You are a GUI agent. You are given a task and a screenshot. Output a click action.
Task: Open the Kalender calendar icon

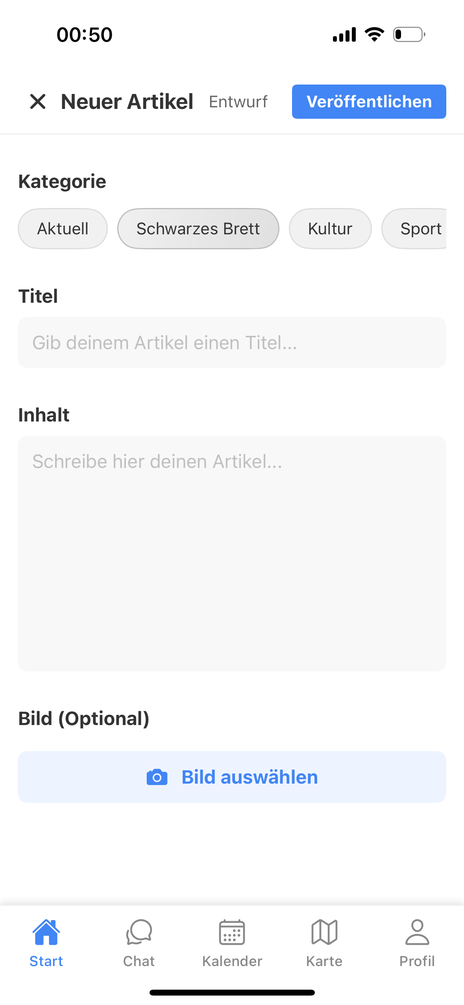[x=232, y=932]
